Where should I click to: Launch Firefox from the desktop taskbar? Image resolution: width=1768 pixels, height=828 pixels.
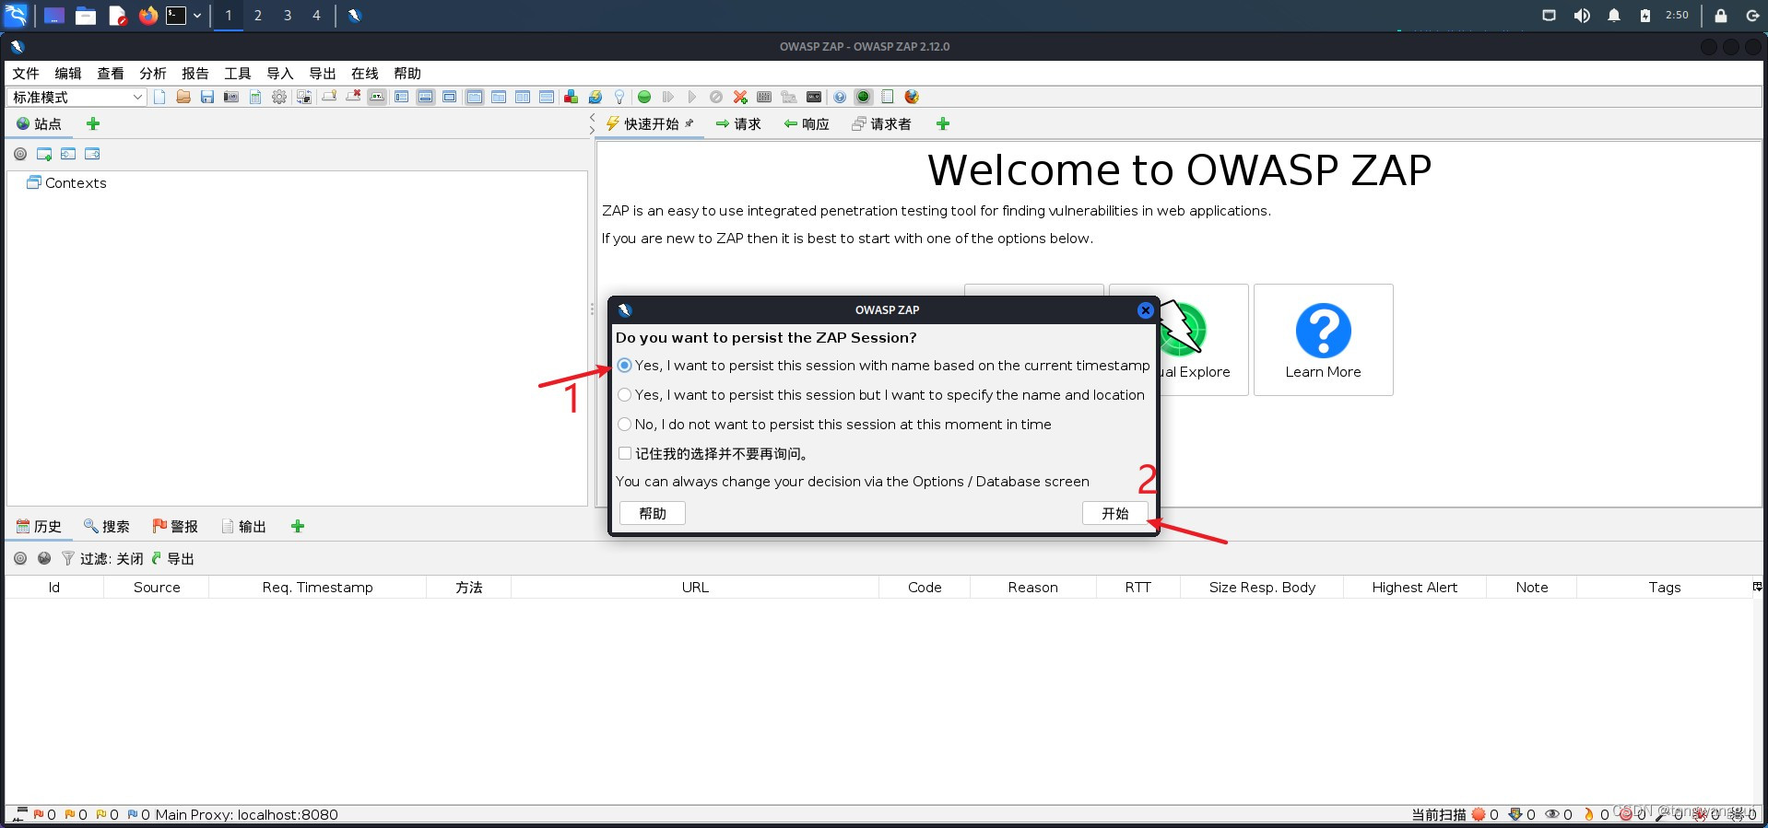click(147, 15)
